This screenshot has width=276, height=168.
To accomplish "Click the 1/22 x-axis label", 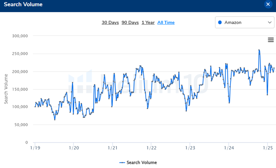I will [151, 148].
